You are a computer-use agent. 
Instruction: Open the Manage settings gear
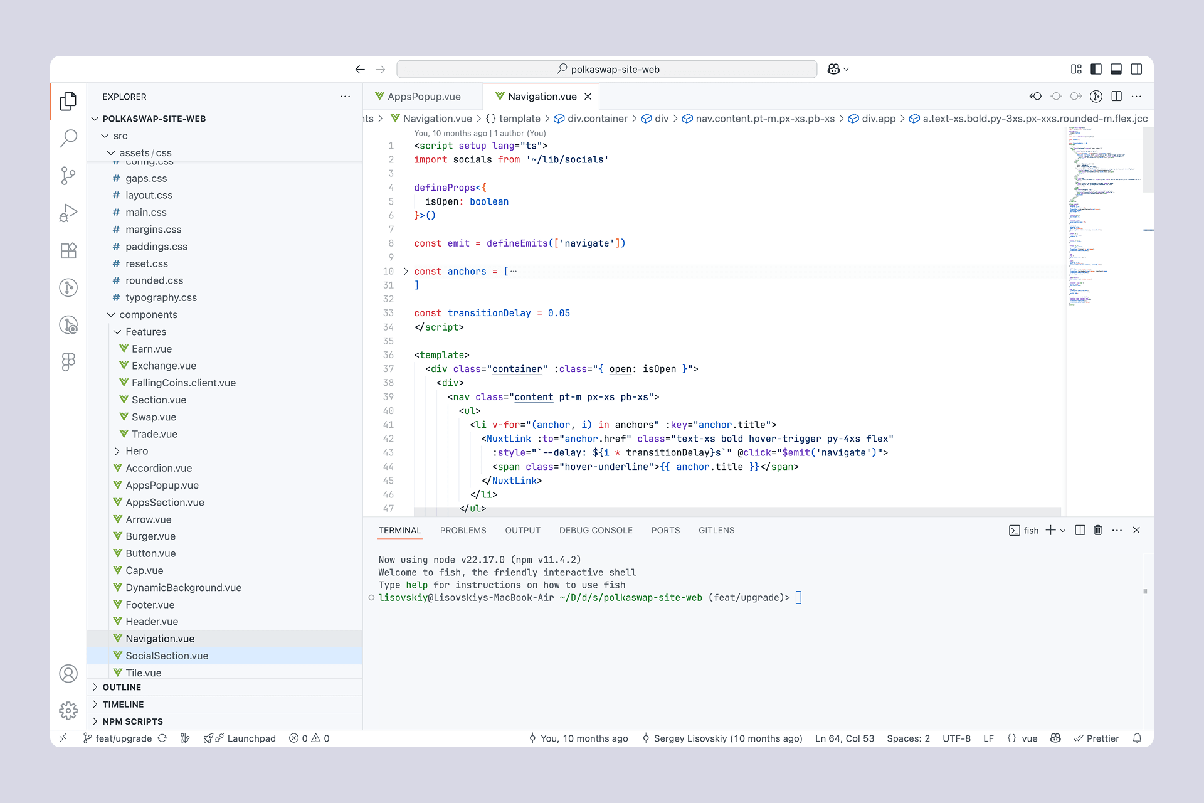(68, 710)
